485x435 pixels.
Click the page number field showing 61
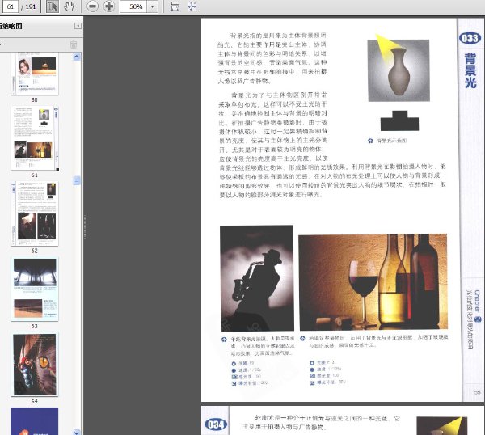click(10, 6)
